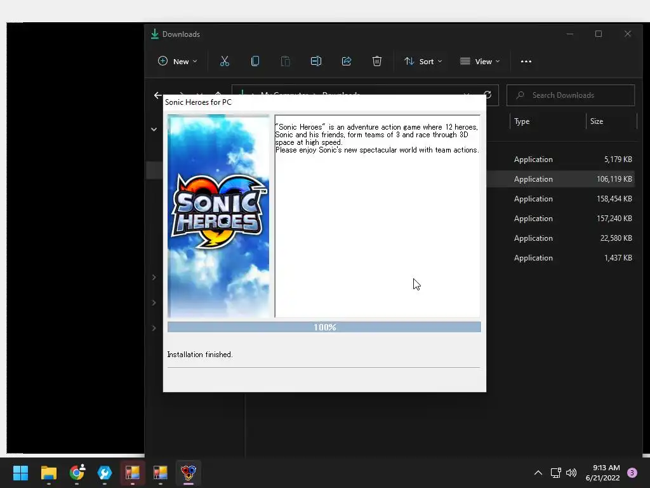Select the 158,454 KB application row

click(x=562, y=199)
